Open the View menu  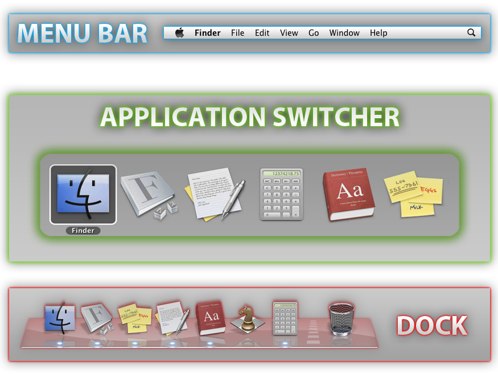(x=289, y=33)
